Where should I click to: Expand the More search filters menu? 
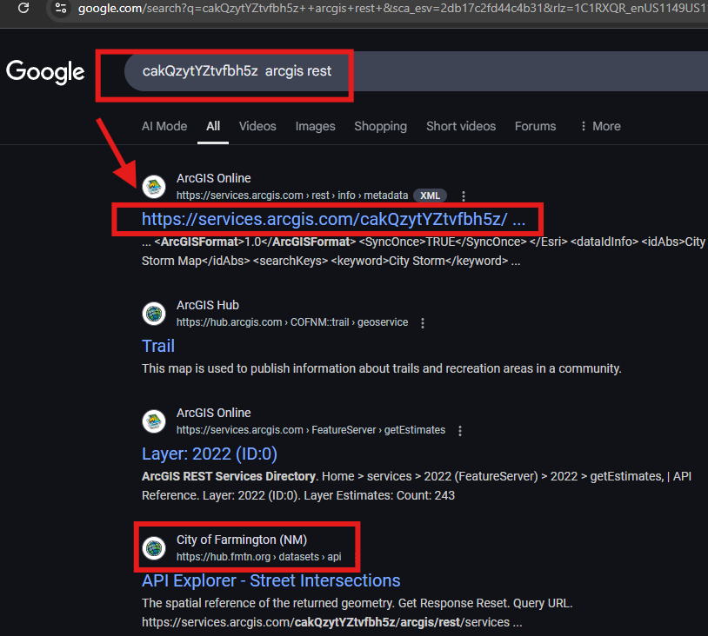pos(600,126)
